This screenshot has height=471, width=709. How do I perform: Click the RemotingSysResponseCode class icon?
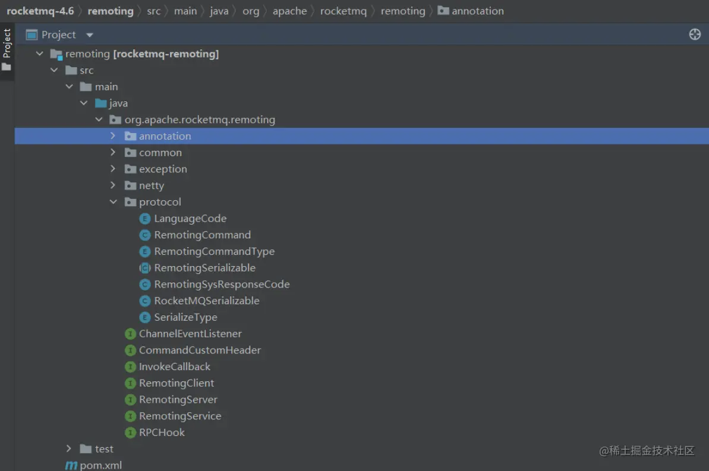tap(144, 285)
